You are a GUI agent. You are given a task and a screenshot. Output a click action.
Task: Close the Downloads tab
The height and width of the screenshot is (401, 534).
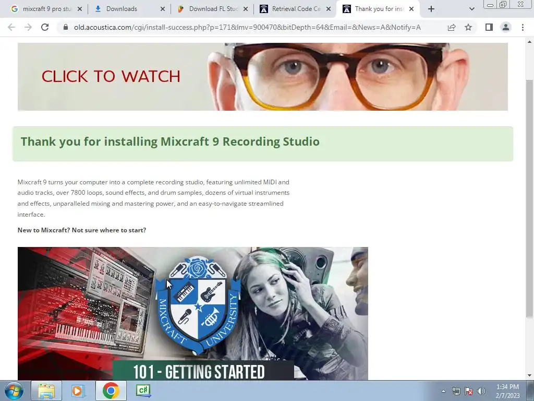pyautogui.click(x=163, y=9)
